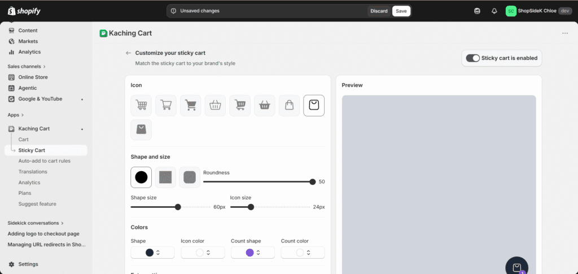Open the Icon color dropdown
The width and height of the screenshot is (578, 274).
(x=203, y=253)
